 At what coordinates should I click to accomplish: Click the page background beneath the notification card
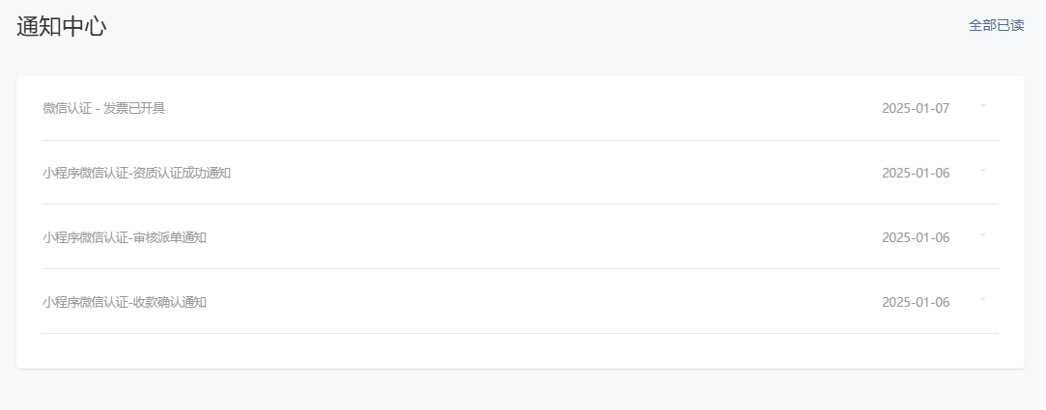click(523, 390)
